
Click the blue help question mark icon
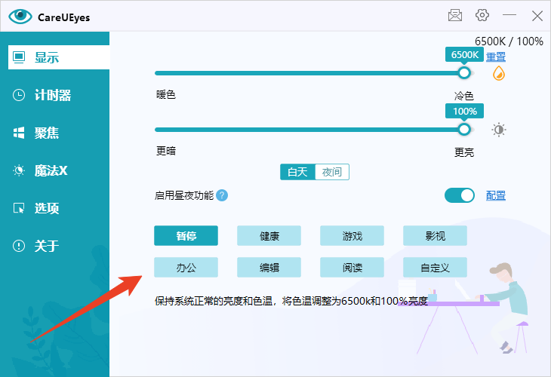[222, 196]
